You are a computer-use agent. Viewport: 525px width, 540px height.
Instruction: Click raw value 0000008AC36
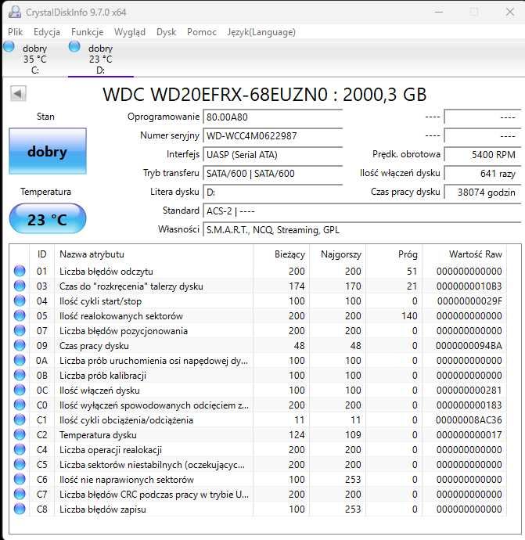pos(469,420)
